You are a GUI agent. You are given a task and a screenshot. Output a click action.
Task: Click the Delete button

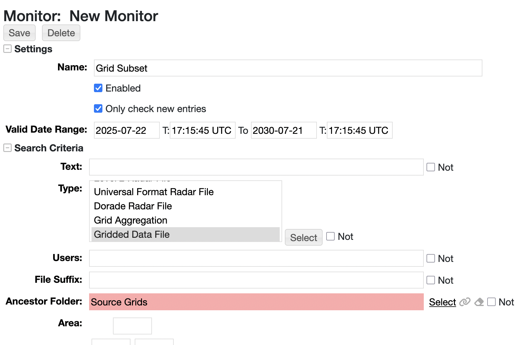[x=61, y=33]
